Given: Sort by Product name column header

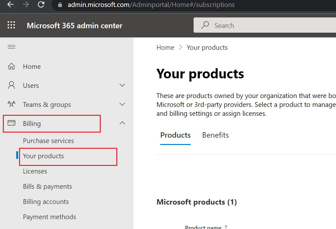Looking at the screenshot, I should (x=203, y=227).
